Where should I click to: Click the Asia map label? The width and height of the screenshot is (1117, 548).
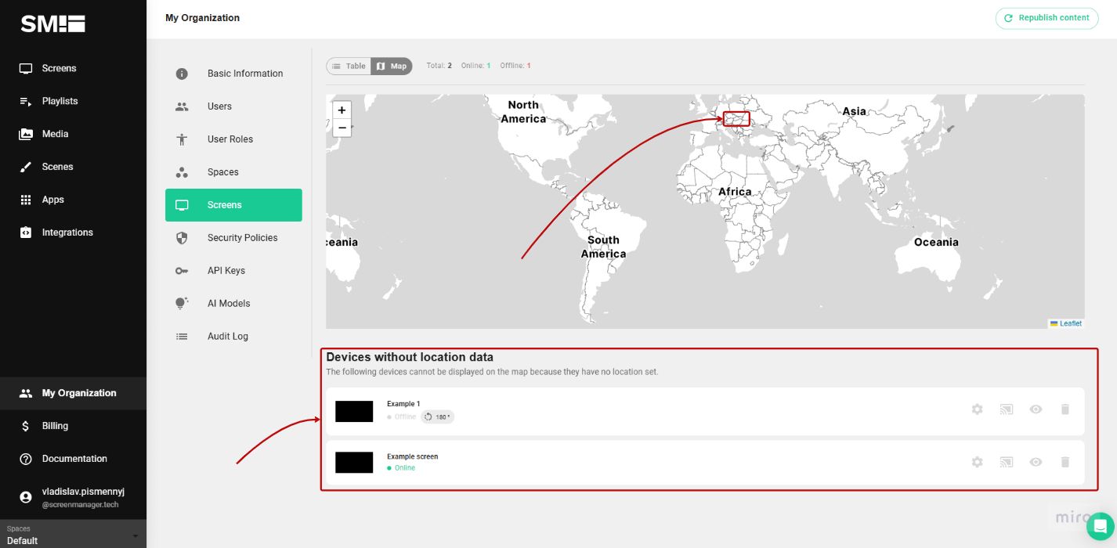tap(854, 111)
